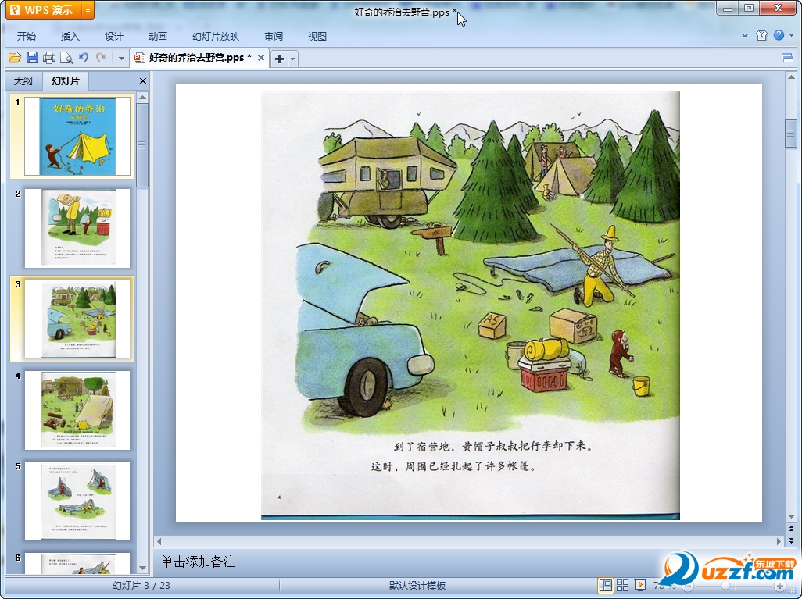
Task: Click the Undo arrow icon
Action: (84, 58)
